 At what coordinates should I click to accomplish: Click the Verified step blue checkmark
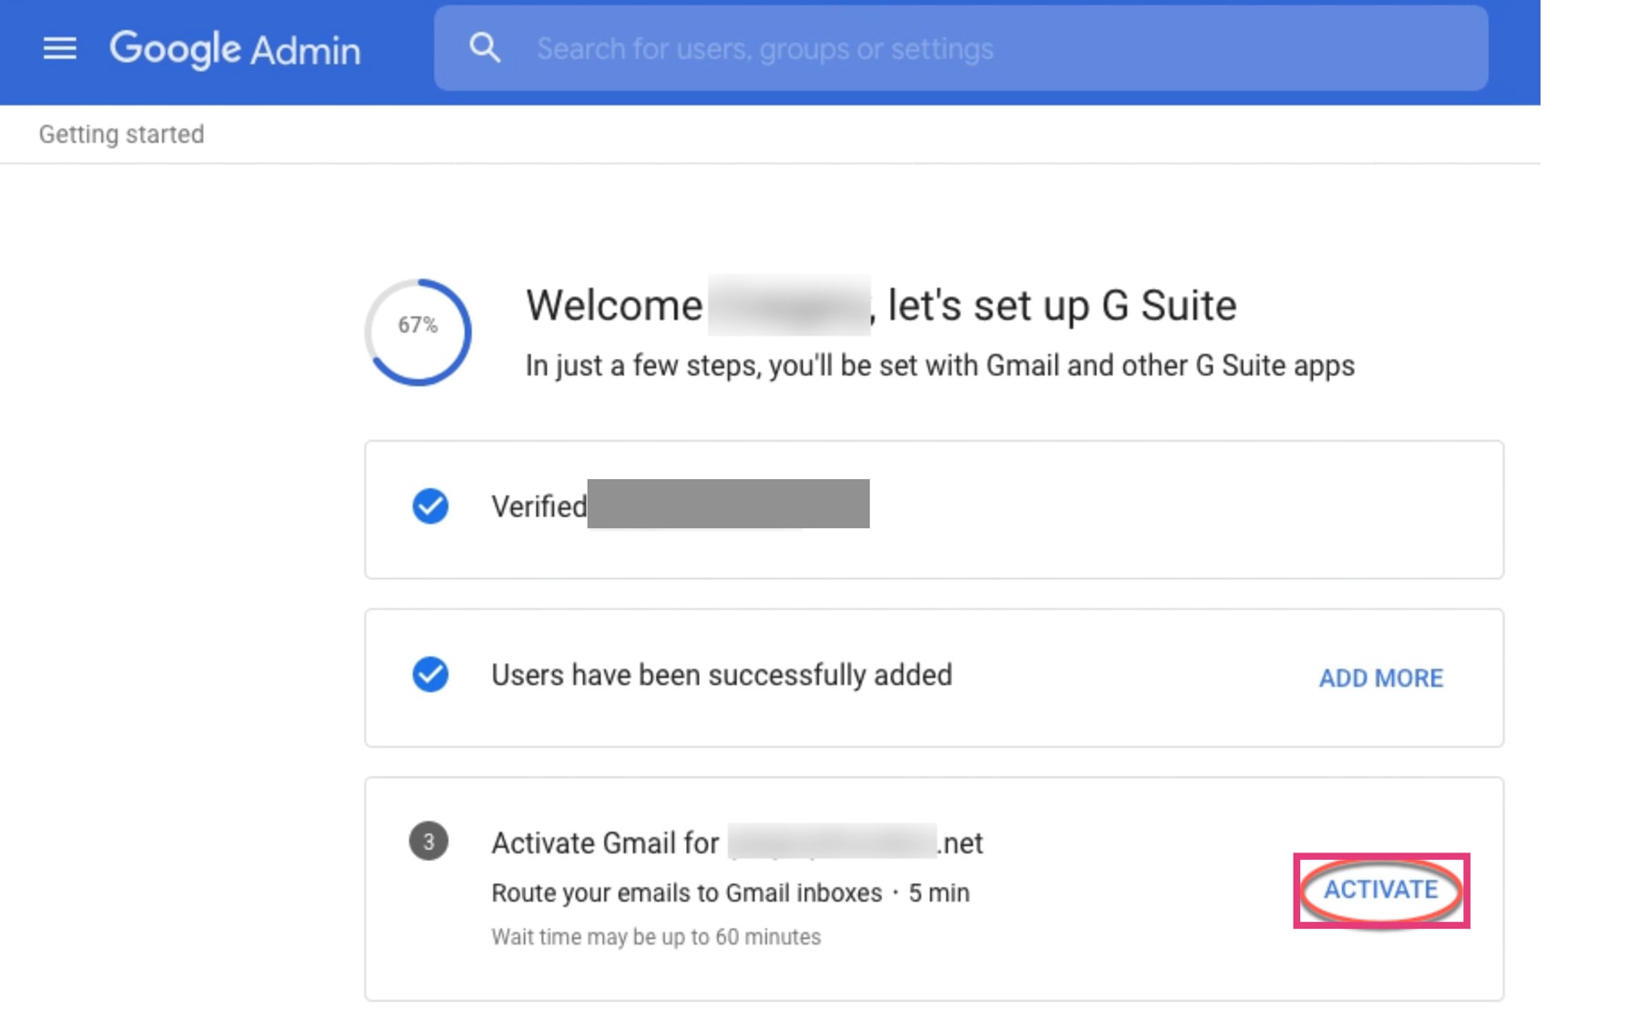[x=430, y=506]
